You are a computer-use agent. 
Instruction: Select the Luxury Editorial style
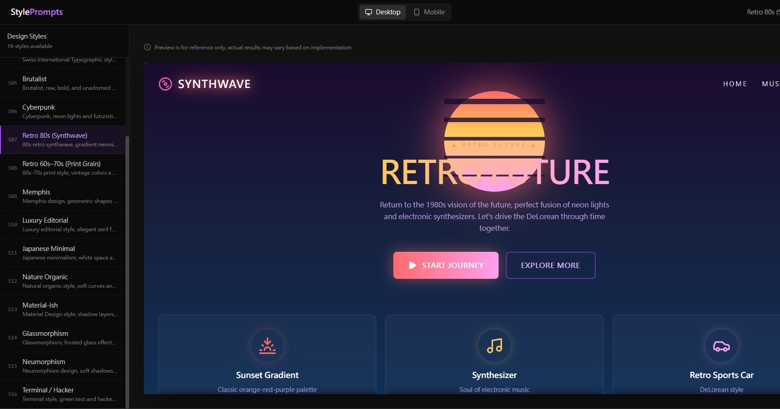tap(63, 224)
